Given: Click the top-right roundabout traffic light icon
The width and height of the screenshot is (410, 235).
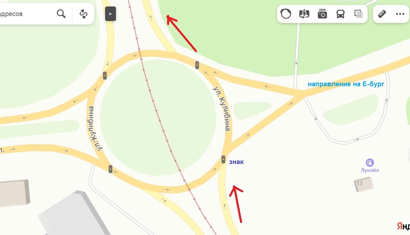Looking at the screenshot, I should pos(197,65).
